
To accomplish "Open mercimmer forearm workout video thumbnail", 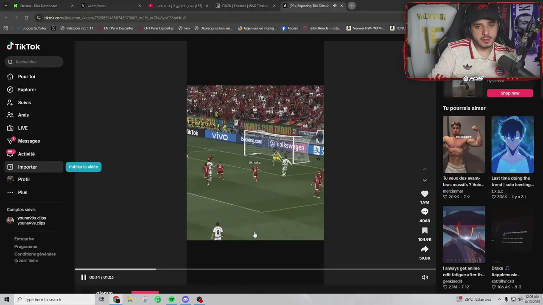I will [x=464, y=144].
